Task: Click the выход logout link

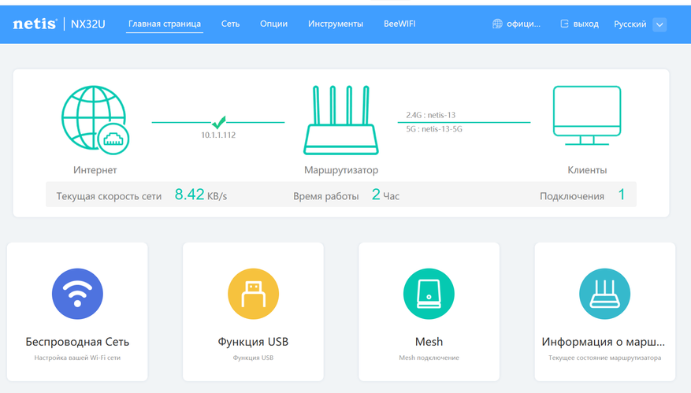Action: 585,24
